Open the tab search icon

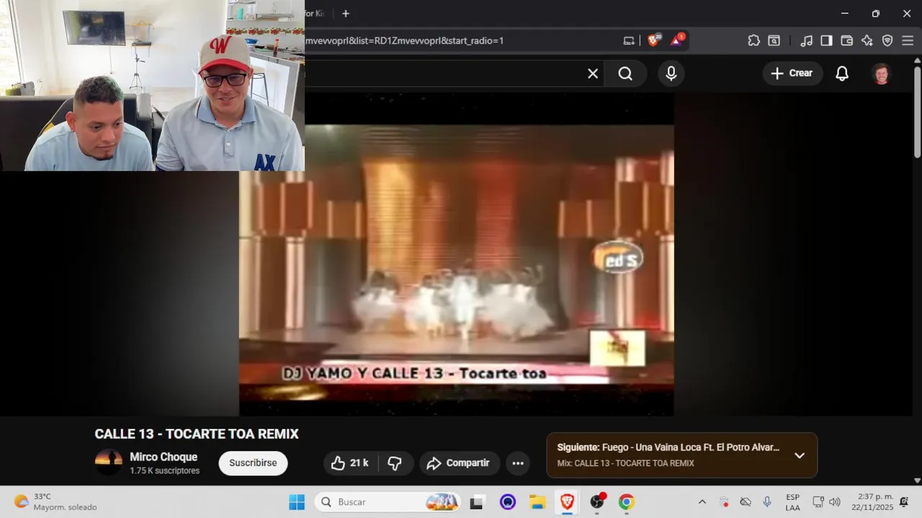click(774, 41)
